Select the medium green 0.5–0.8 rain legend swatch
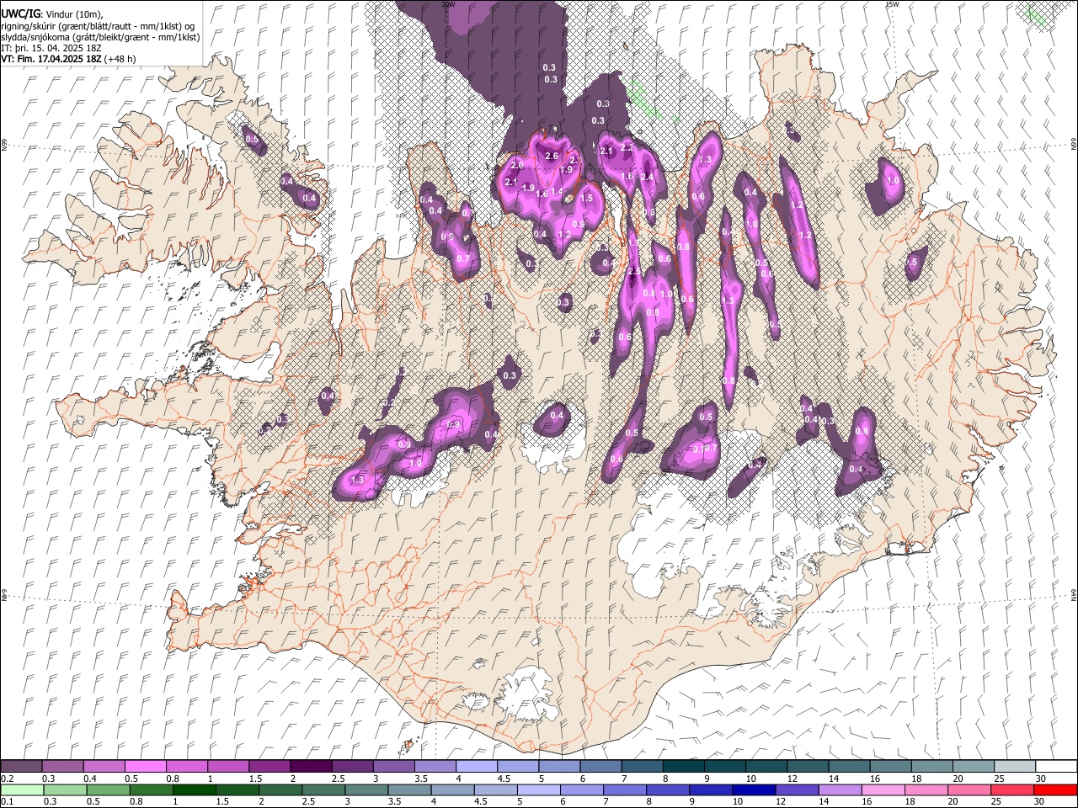This screenshot has height=808, width=1078. pyautogui.click(x=109, y=789)
